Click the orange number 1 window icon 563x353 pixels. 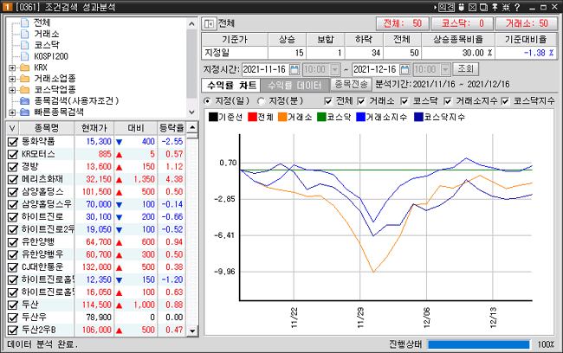point(7,7)
